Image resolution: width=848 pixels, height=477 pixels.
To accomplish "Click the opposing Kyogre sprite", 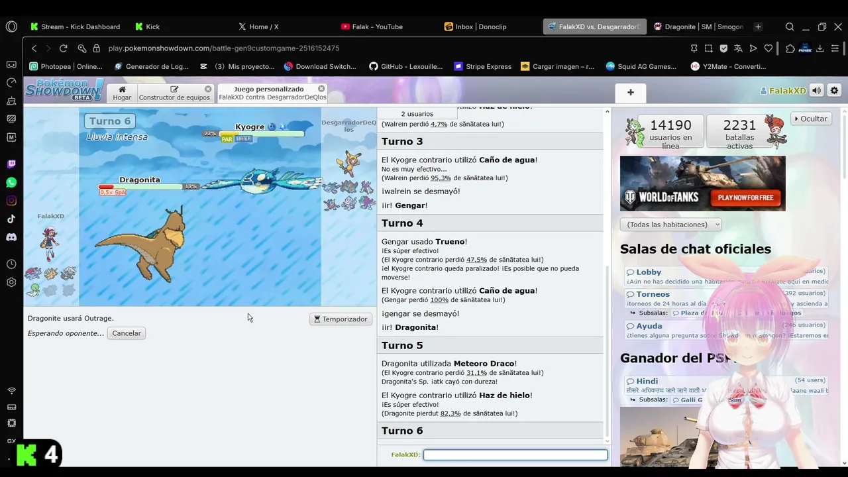I will [x=262, y=181].
